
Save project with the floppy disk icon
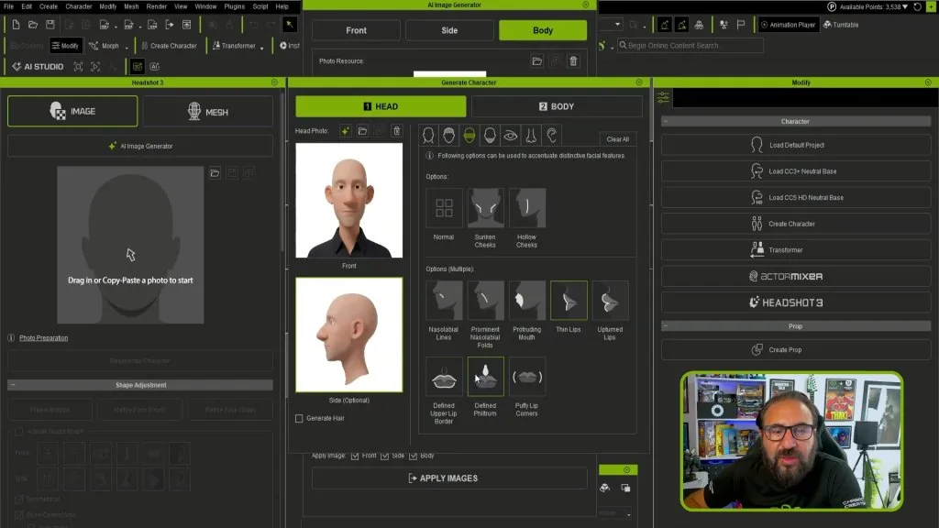(50, 25)
